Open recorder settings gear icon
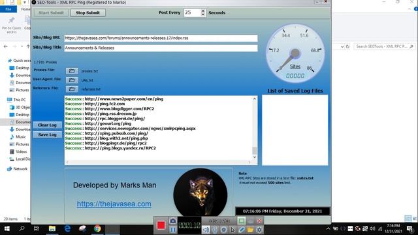418x235 pixels. pyautogui.click(x=259, y=229)
